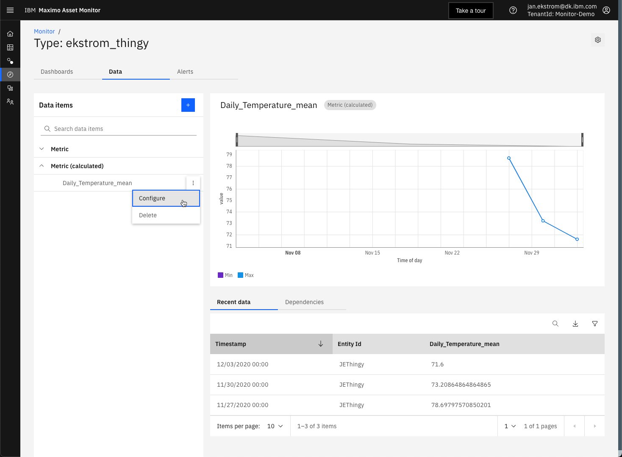Go to next table page arrow

point(595,426)
